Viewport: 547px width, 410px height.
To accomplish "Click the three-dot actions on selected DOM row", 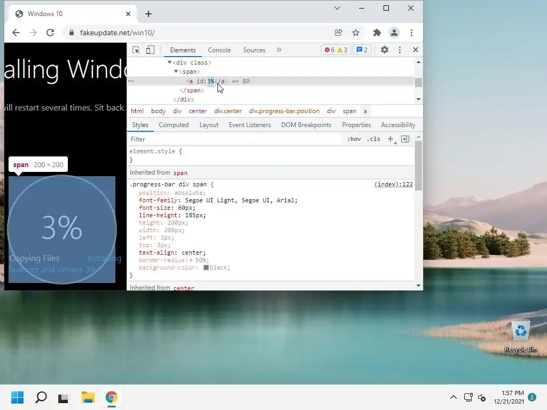I will point(131,81).
